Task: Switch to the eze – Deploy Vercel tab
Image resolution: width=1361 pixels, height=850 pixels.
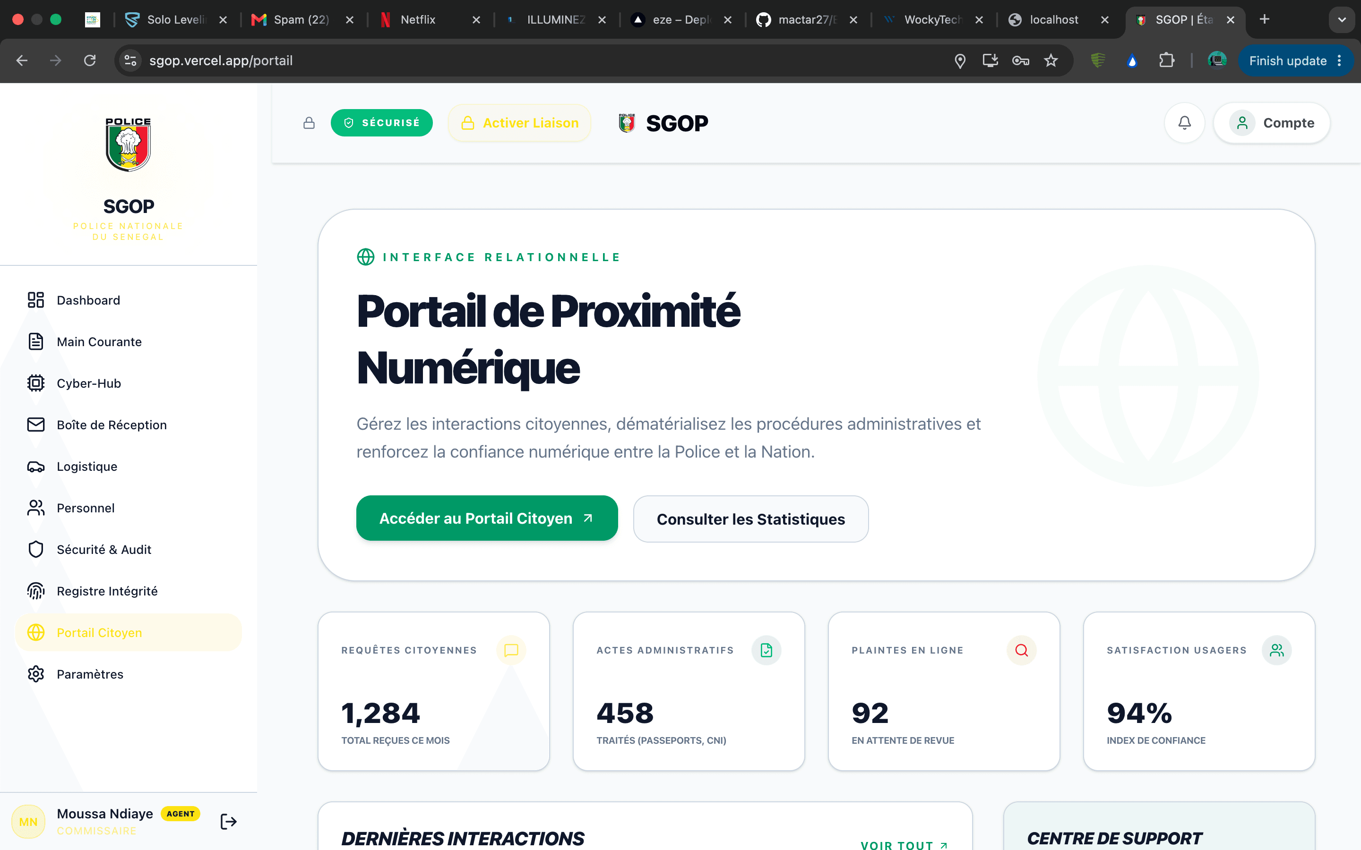Action: point(681,20)
